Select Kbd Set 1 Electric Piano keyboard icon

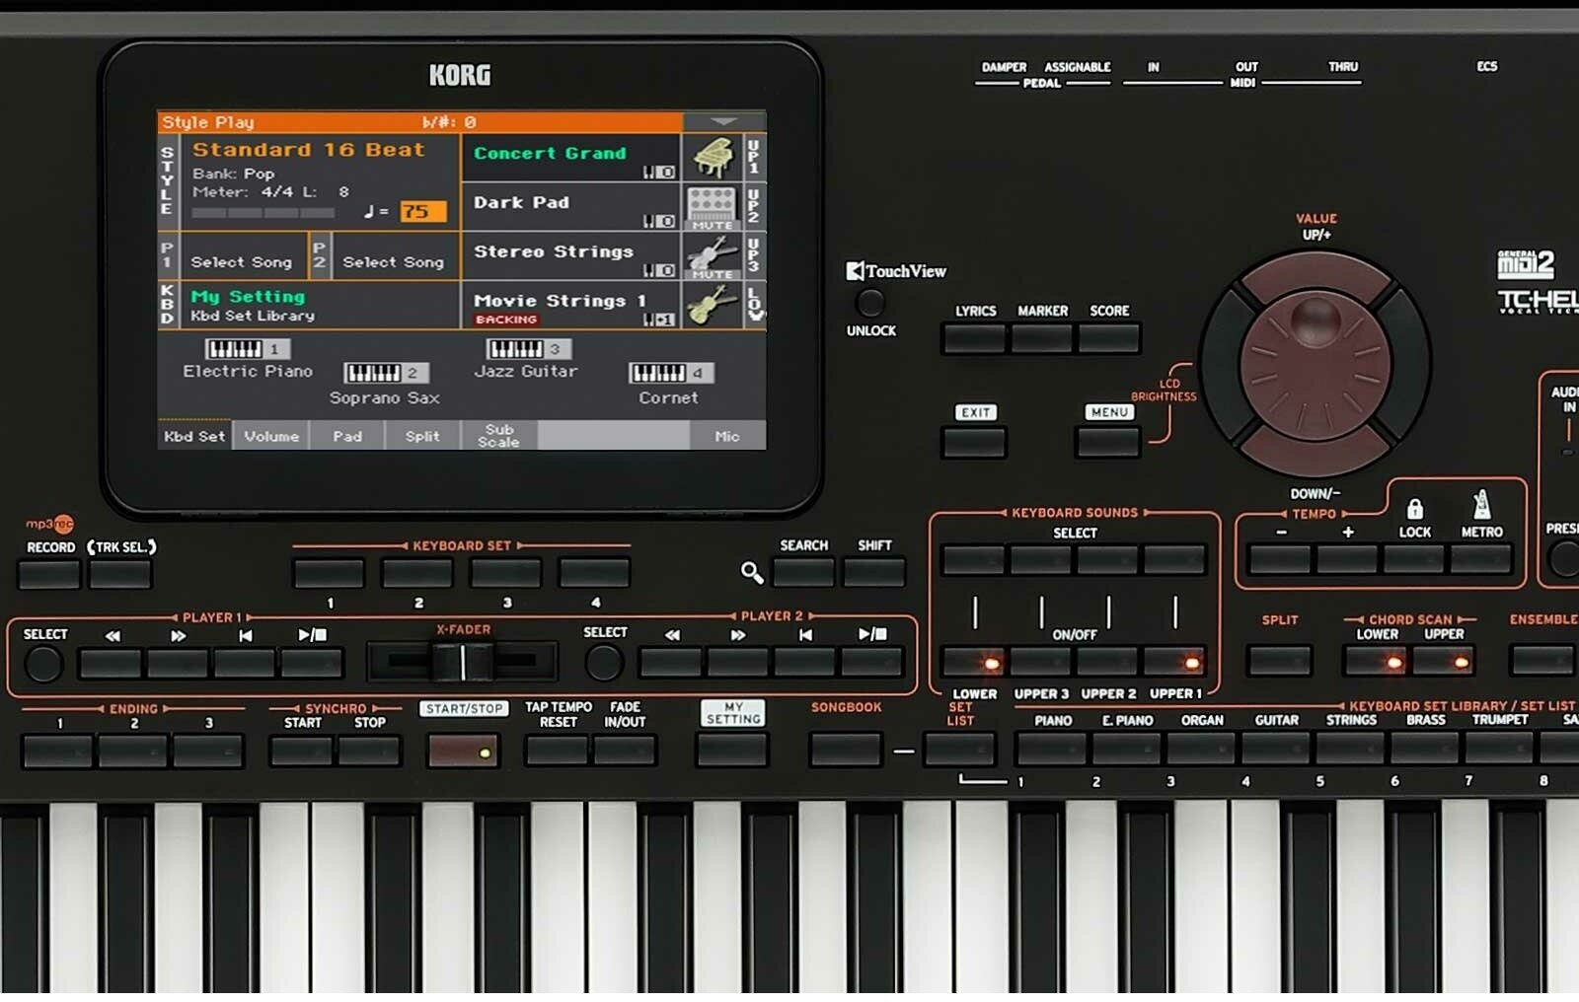248,349
